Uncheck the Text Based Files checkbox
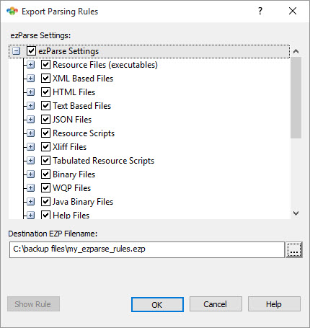310x328 pixels. (x=45, y=106)
